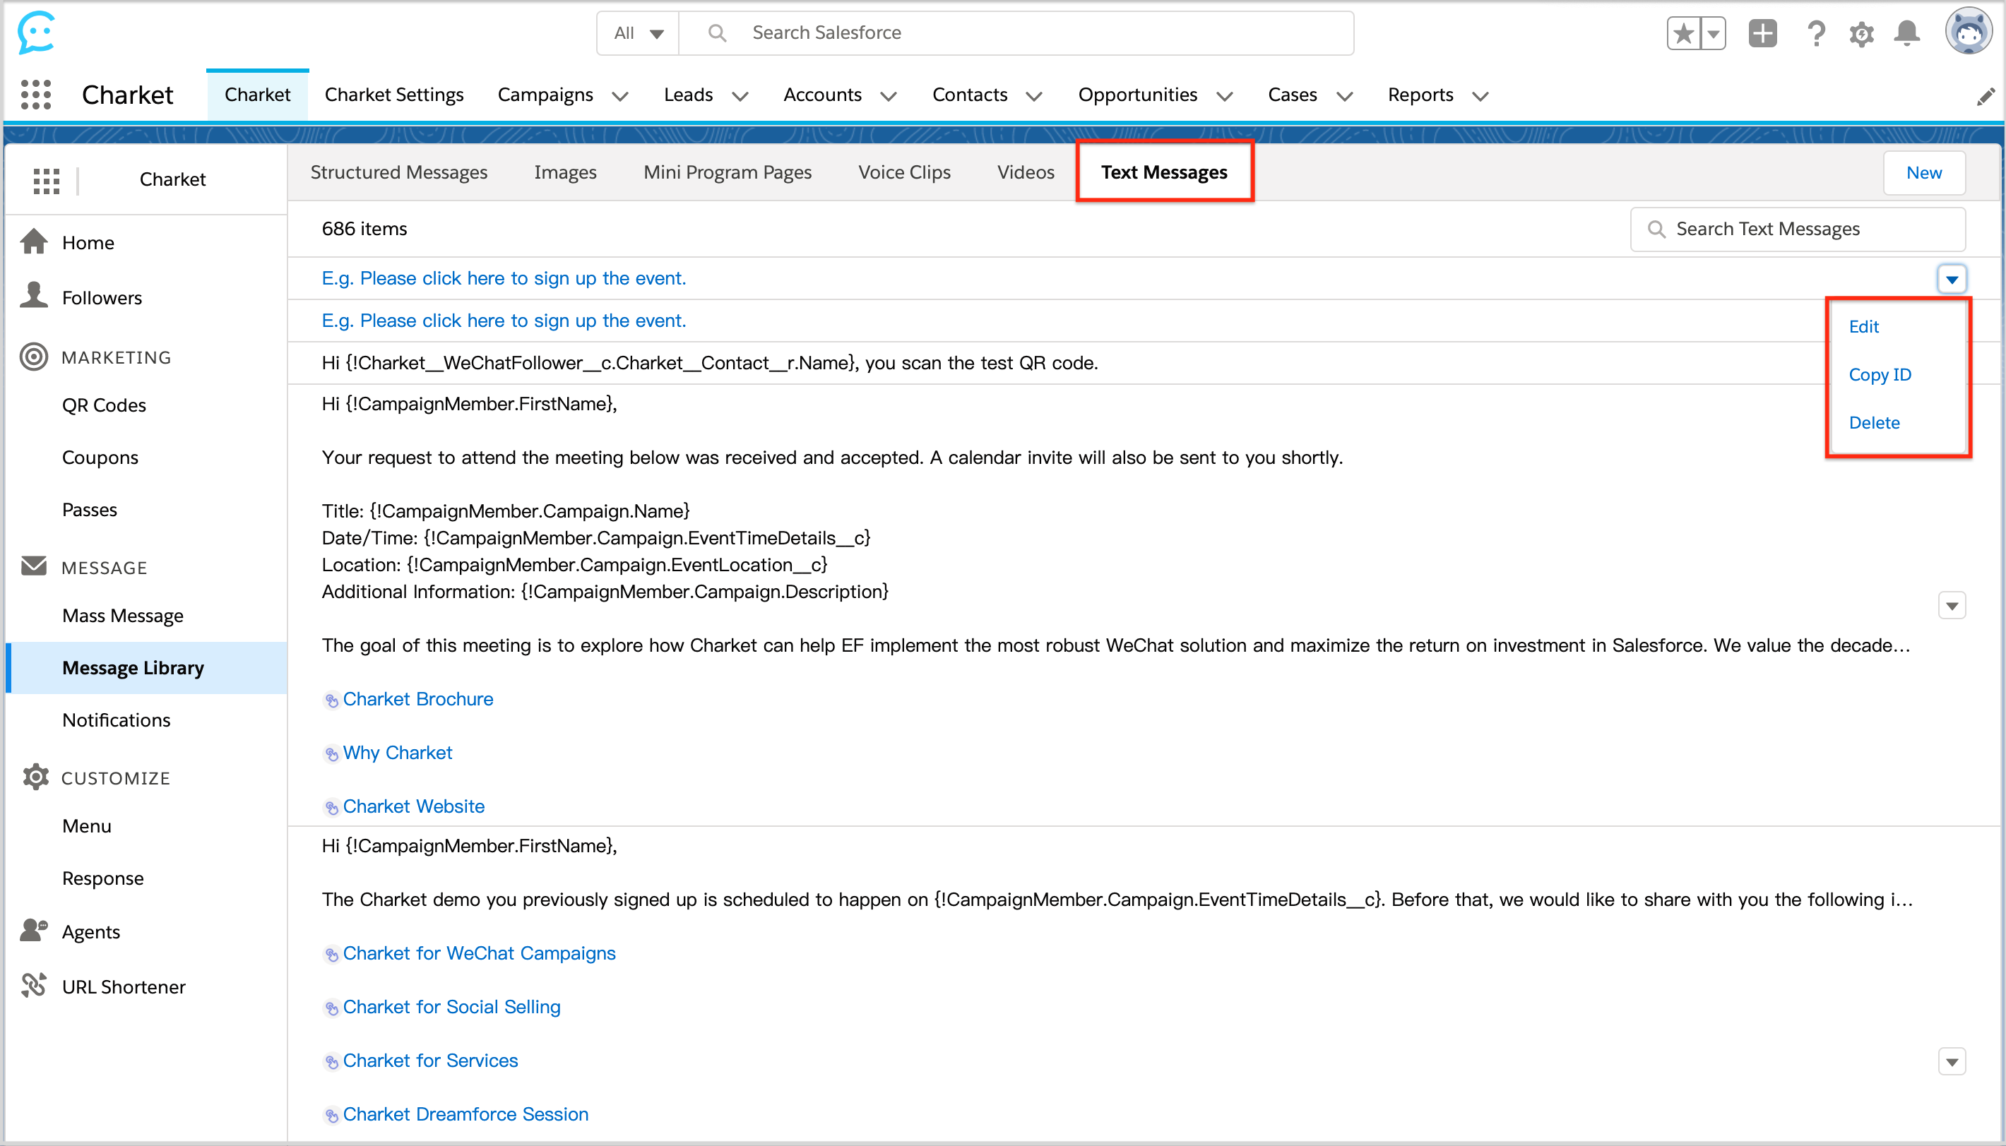Click link icon beside Why Charket
The height and width of the screenshot is (1146, 2006).
(331, 753)
